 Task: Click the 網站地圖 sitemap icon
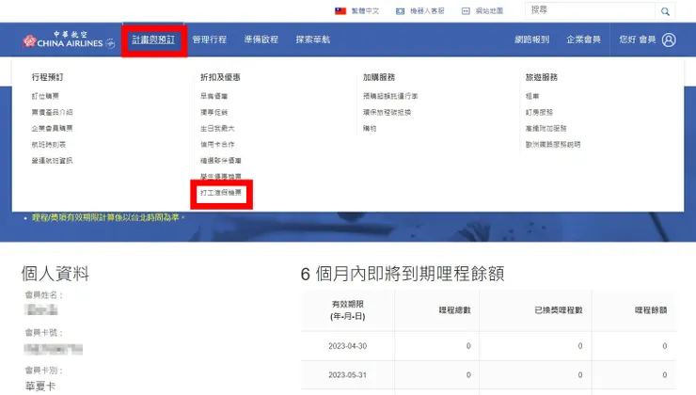[x=466, y=11]
